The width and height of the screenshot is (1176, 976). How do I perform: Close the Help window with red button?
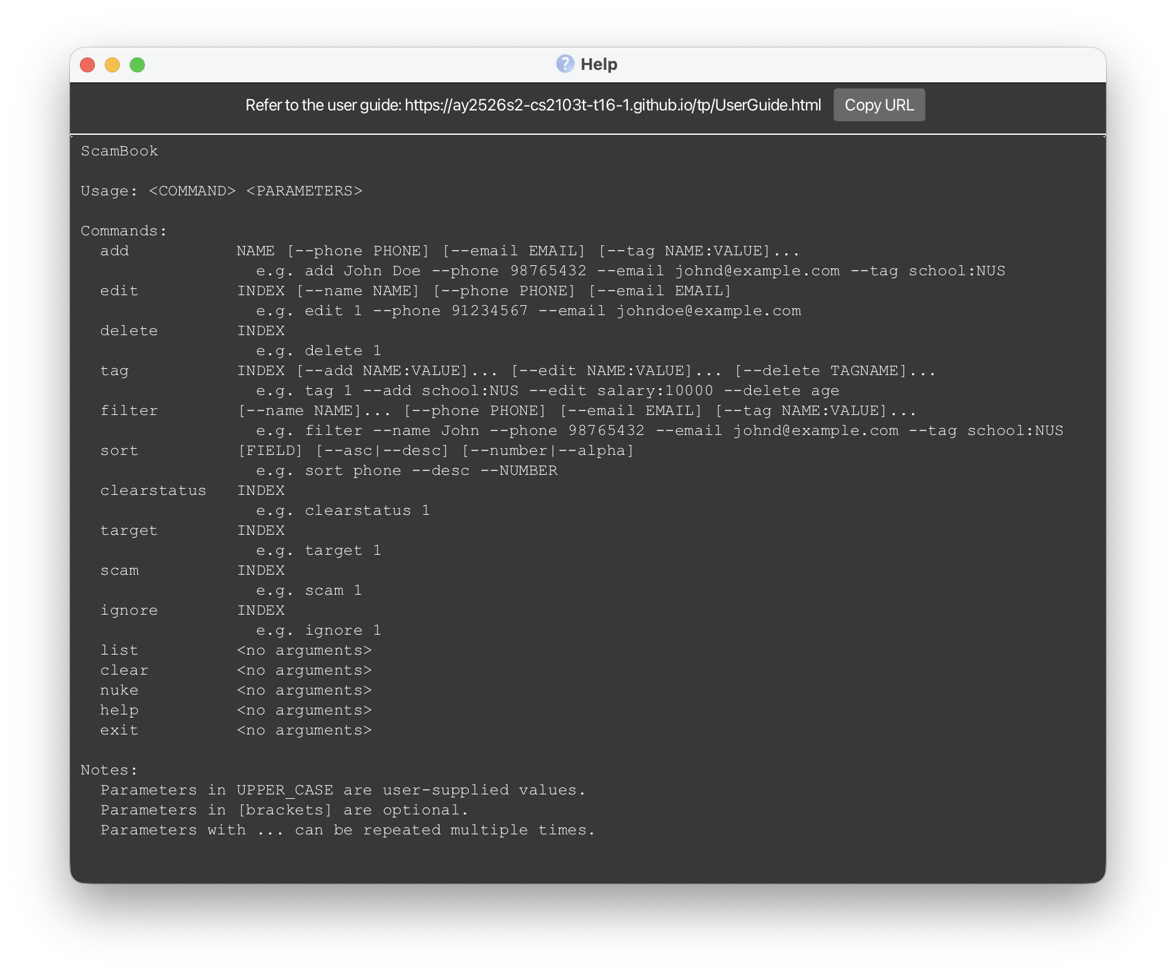[87, 65]
